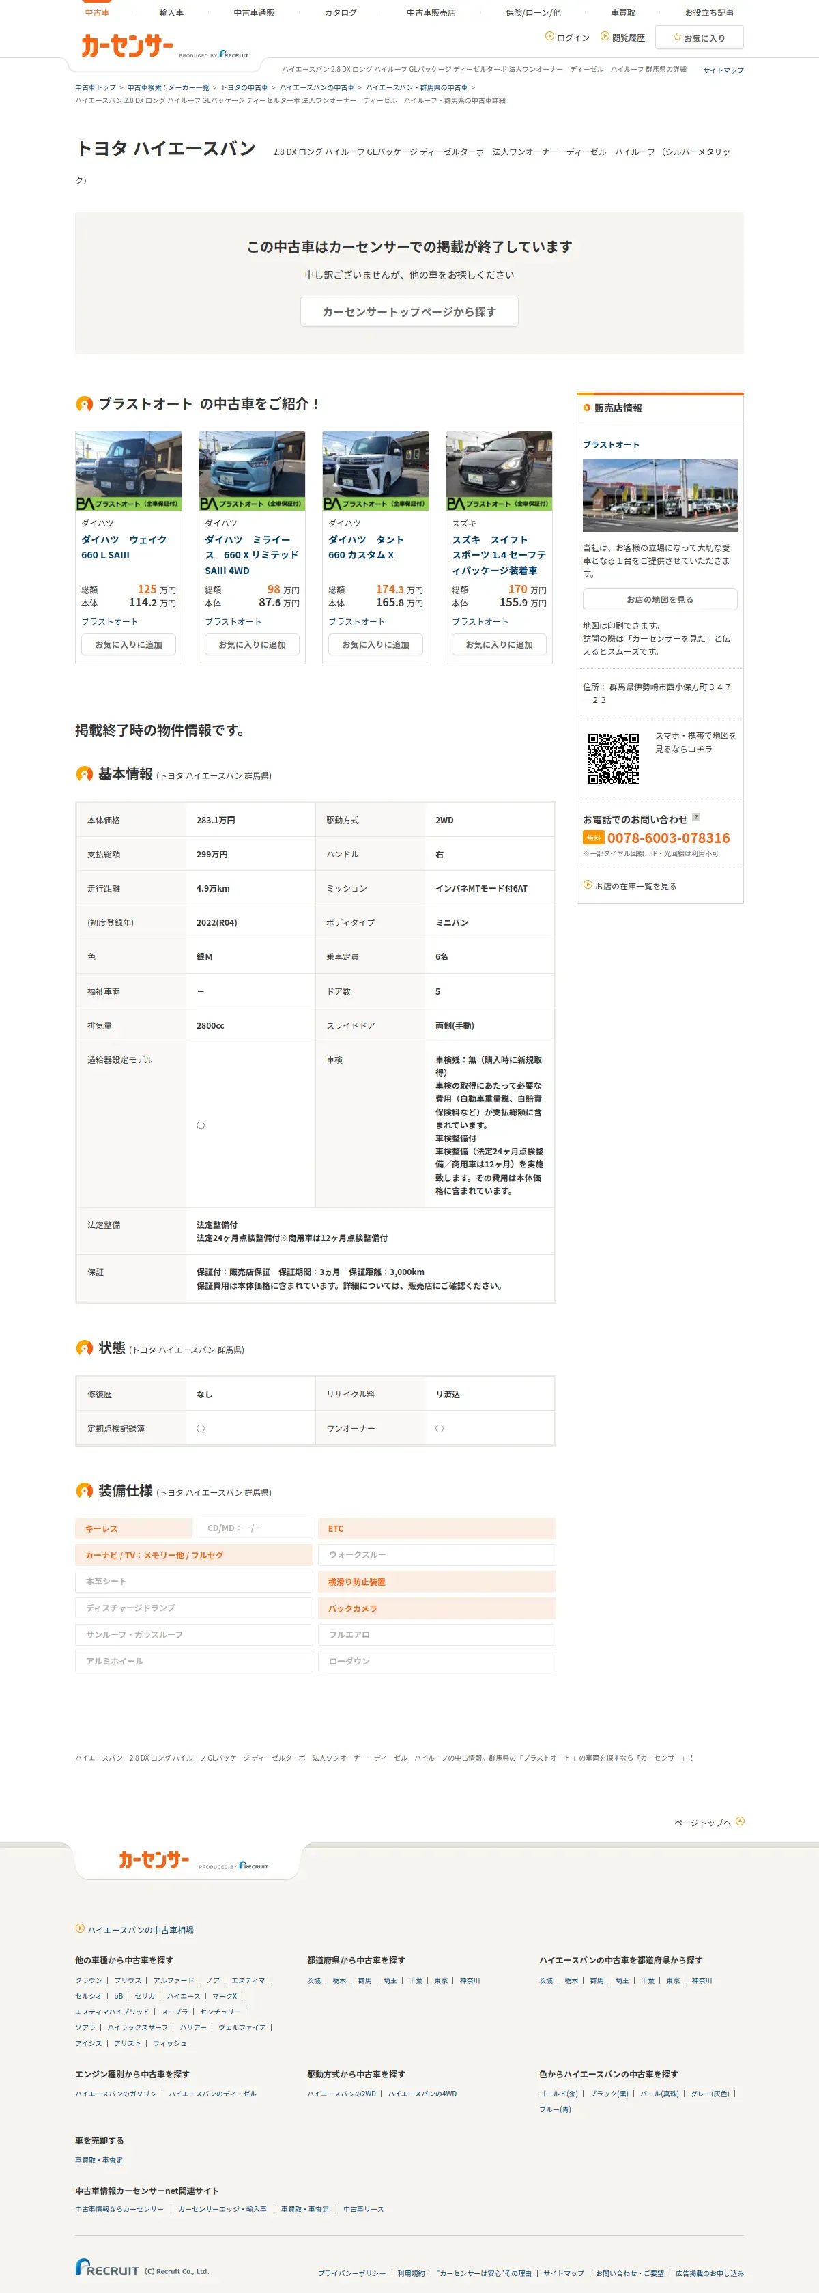Screen dimensions: 819x2293
Task: Open the 中古車販売店 tab
Action: point(431,12)
